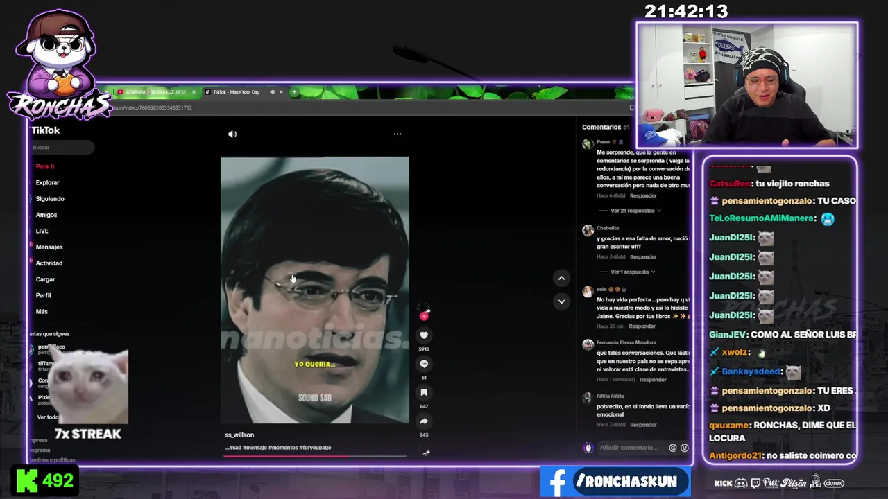Close the YouTube browser tab
This screenshot has height=499, width=888.
(194, 92)
